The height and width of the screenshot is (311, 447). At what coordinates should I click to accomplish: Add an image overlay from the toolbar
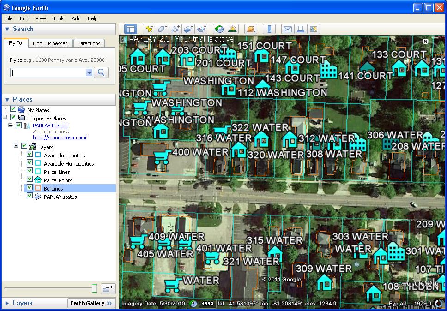(x=188, y=29)
